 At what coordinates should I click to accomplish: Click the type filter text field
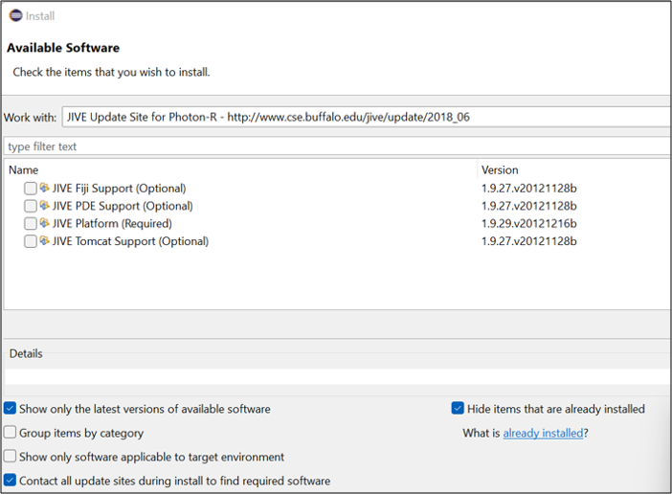point(335,146)
